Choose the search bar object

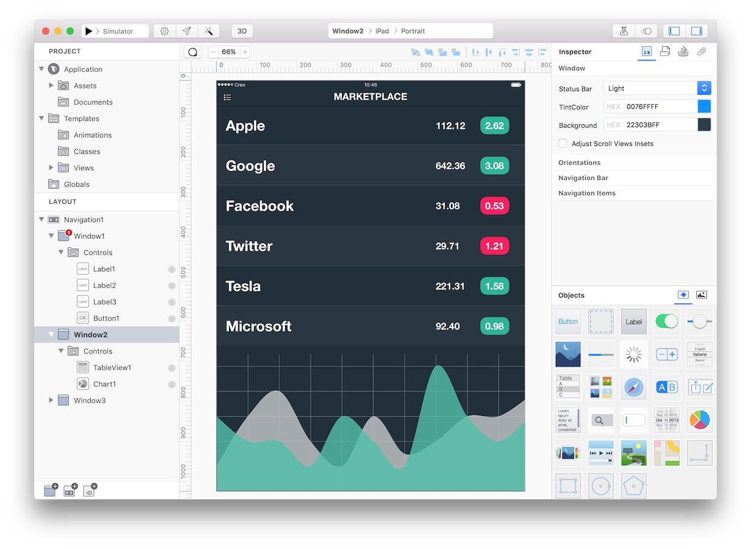601,420
